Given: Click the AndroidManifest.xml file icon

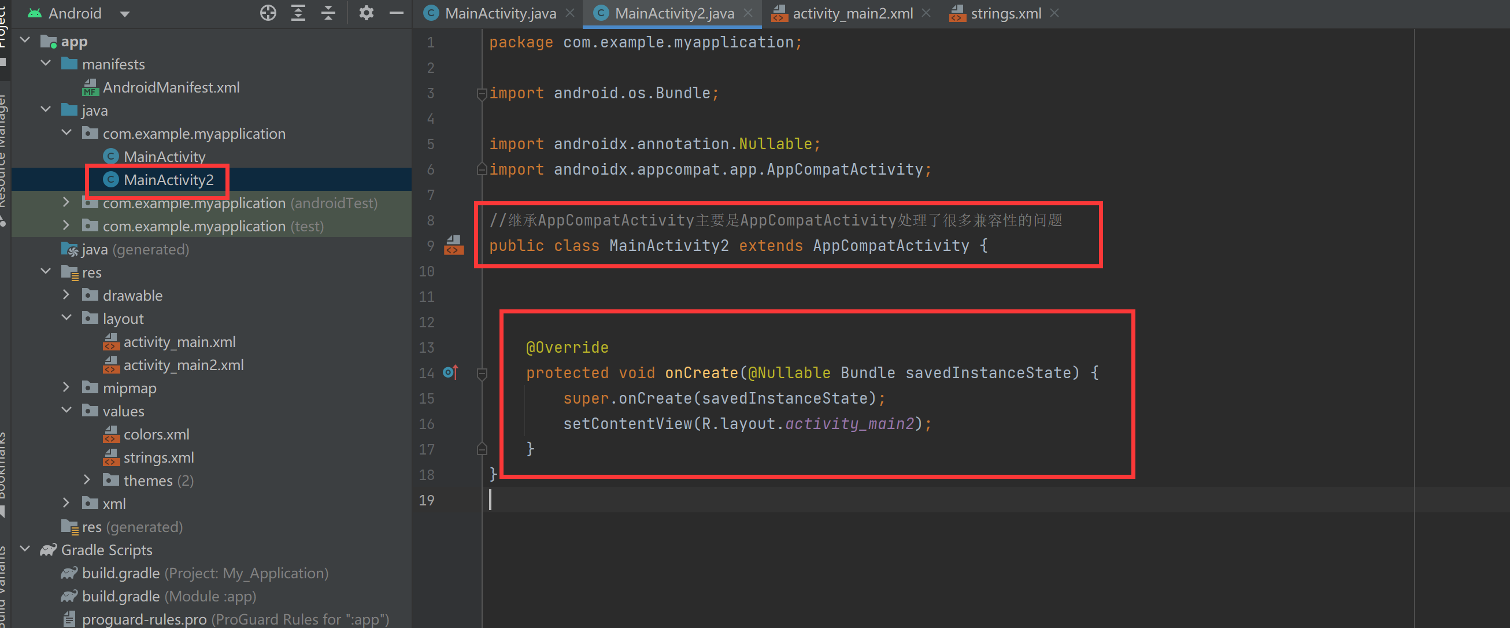Looking at the screenshot, I should click(x=90, y=87).
